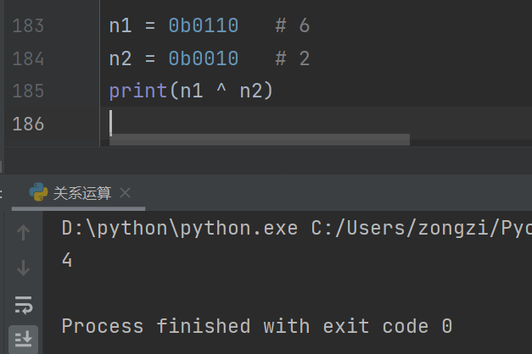
Task: Click the D:\python\python.exe command line
Action: point(296,229)
